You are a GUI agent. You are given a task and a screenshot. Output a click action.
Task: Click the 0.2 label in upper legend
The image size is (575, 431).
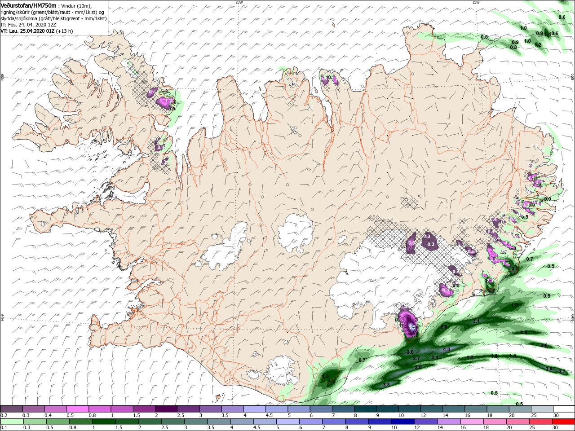click(4, 415)
